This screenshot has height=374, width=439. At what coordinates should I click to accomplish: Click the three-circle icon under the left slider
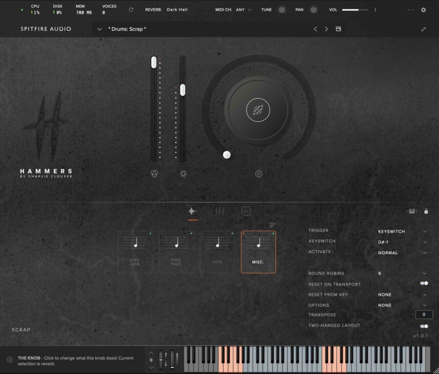[154, 174]
